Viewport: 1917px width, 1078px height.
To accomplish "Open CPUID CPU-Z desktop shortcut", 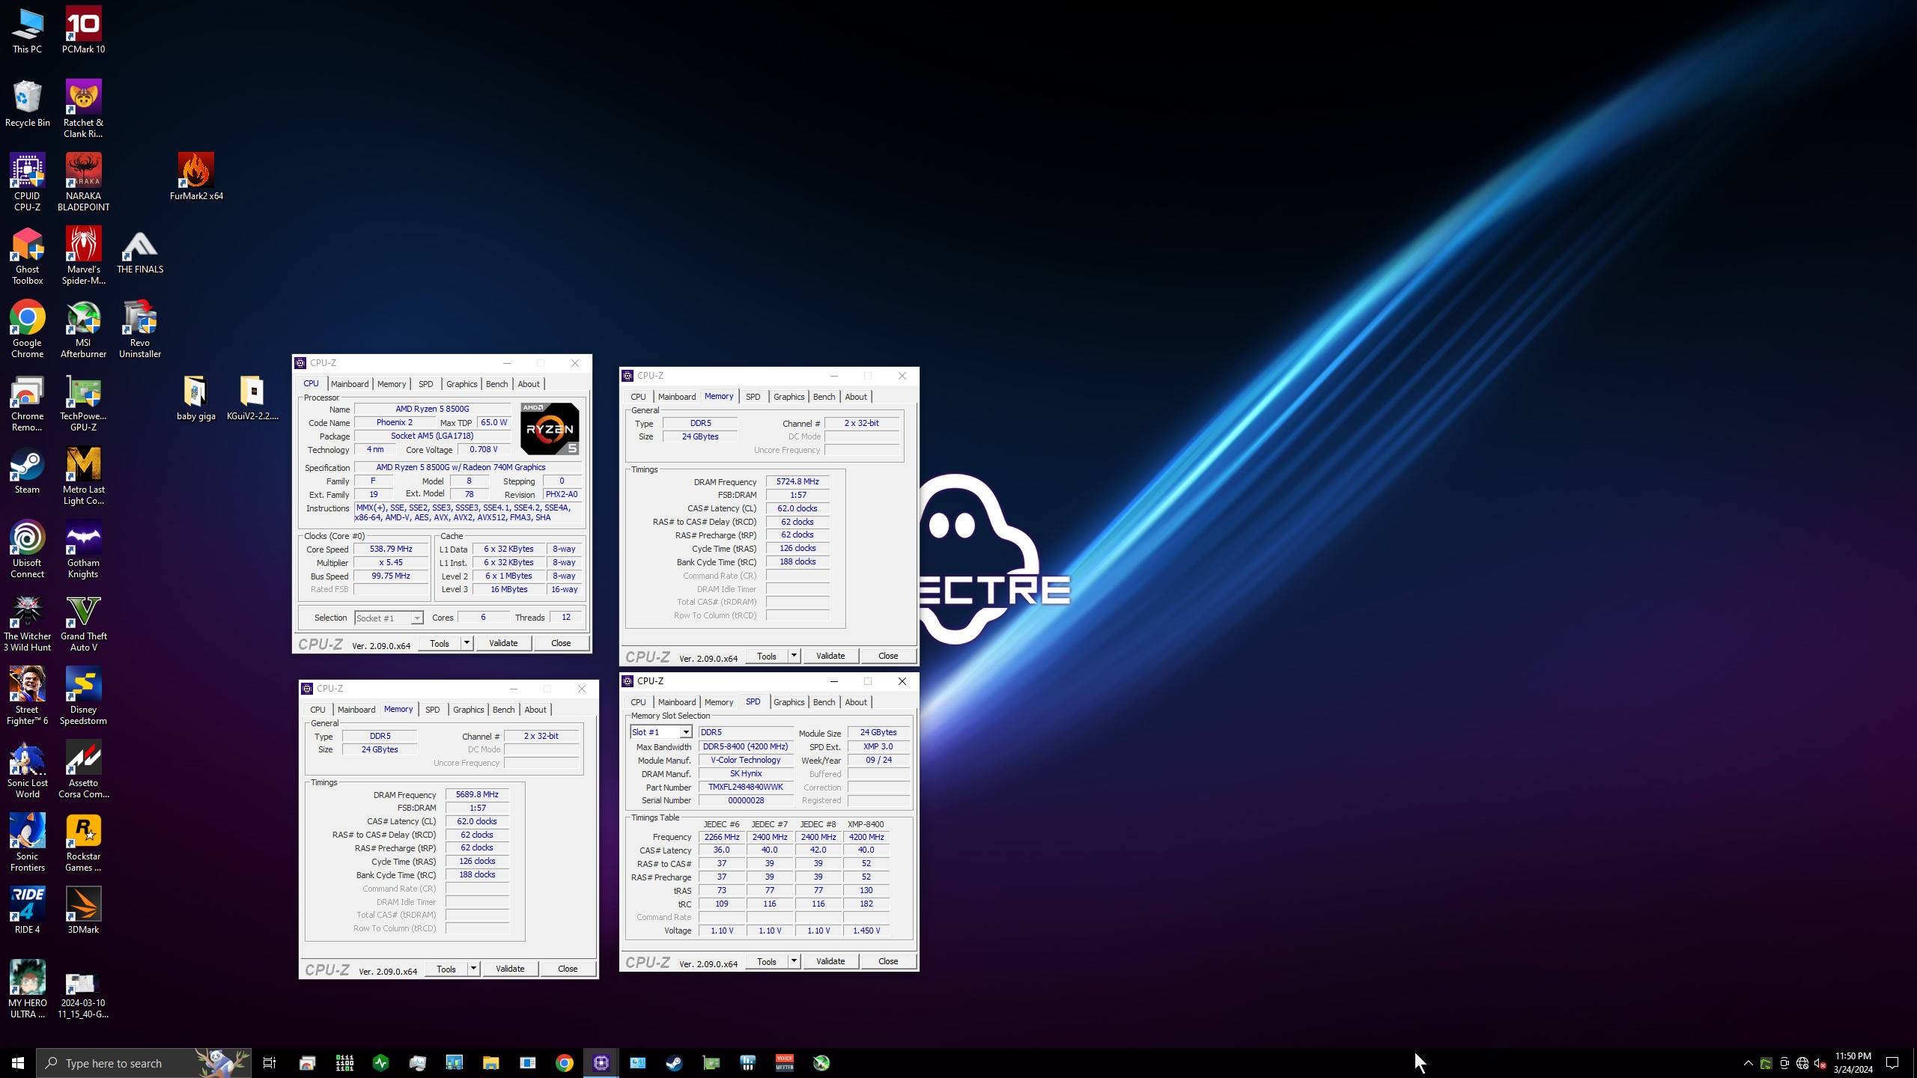I will (27, 182).
